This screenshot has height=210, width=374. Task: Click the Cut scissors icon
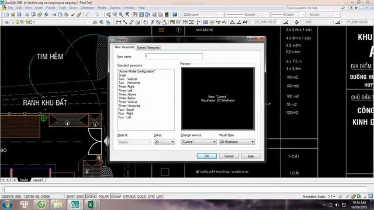[x=54, y=15]
